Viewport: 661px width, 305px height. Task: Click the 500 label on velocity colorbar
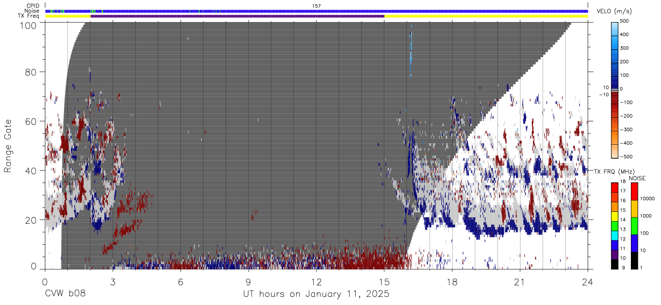(x=625, y=22)
